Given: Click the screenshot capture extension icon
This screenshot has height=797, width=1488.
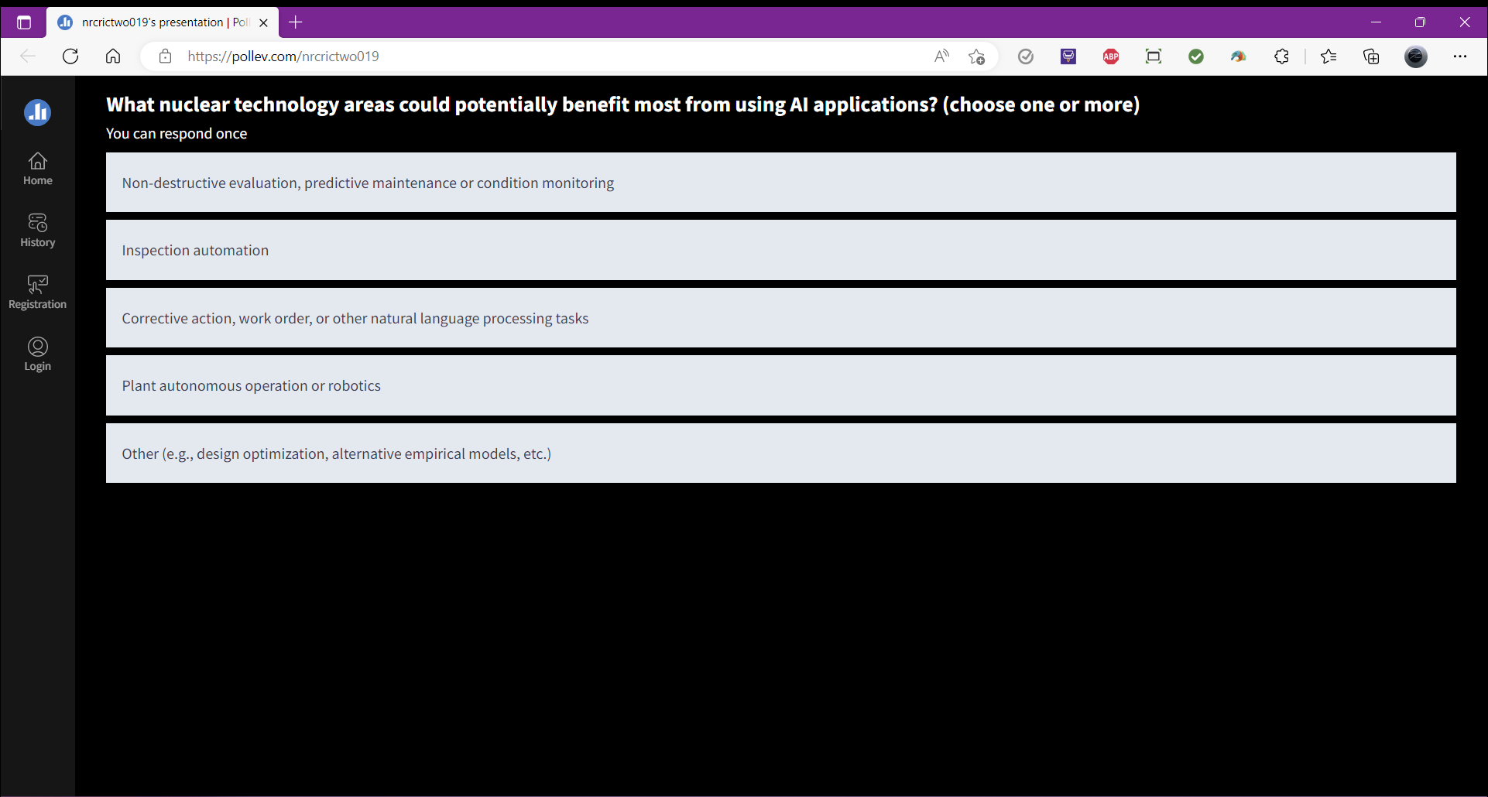Looking at the screenshot, I should [x=1154, y=56].
